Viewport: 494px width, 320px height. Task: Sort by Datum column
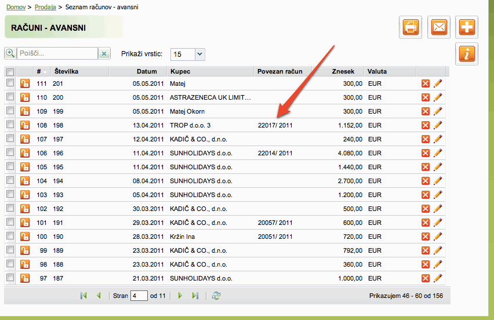pos(138,71)
